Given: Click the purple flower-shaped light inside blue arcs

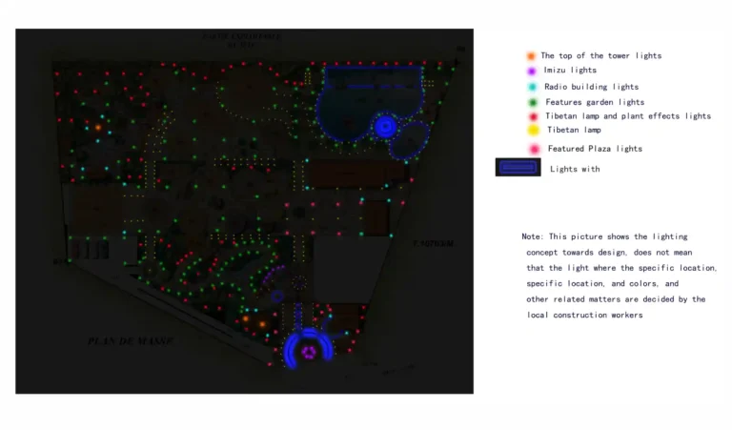Looking at the screenshot, I should click(309, 352).
